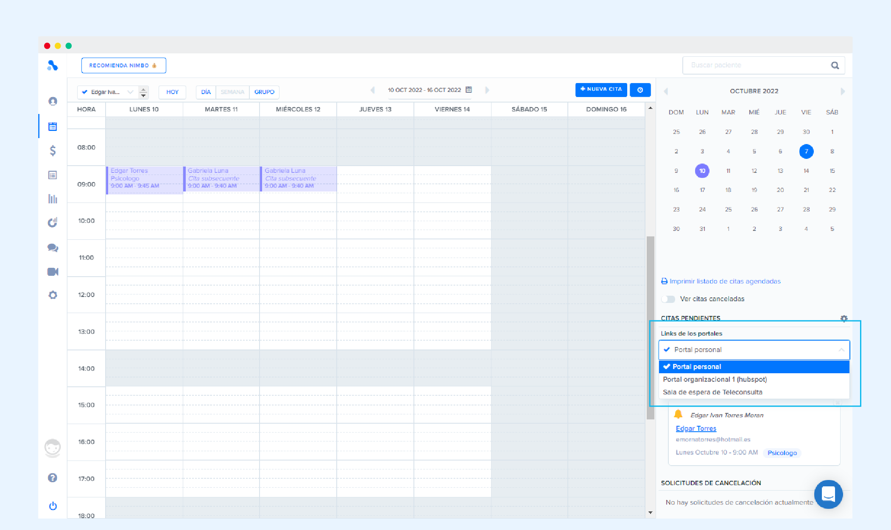The width and height of the screenshot is (891, 530).
Task: Switch to DÍA view tab
Action: click(x=206, y=92)
